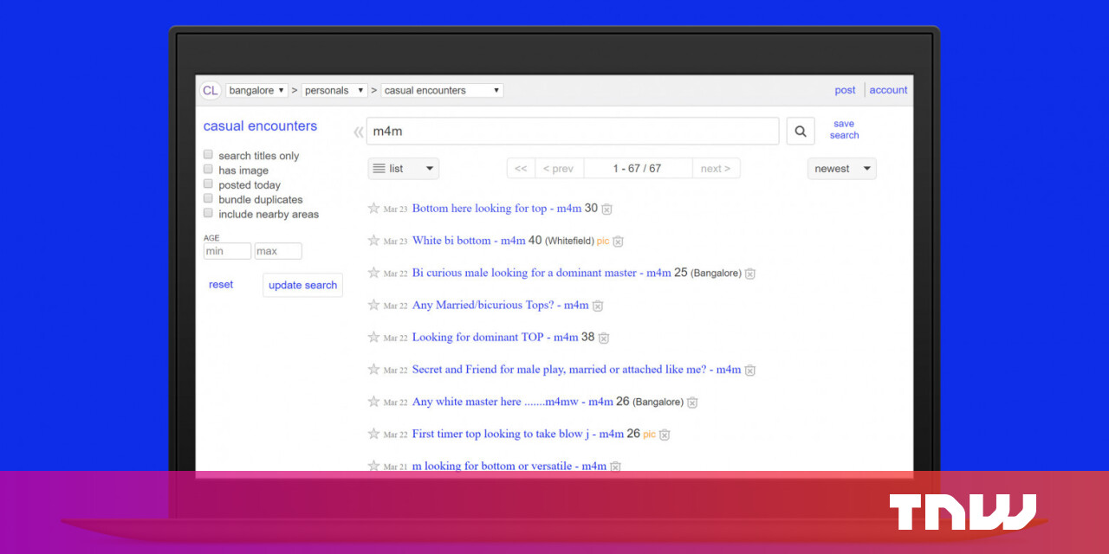Viewport: 1109px width, 554px height.
Task: Click the 'post' link
Action: tap(845, 90)
